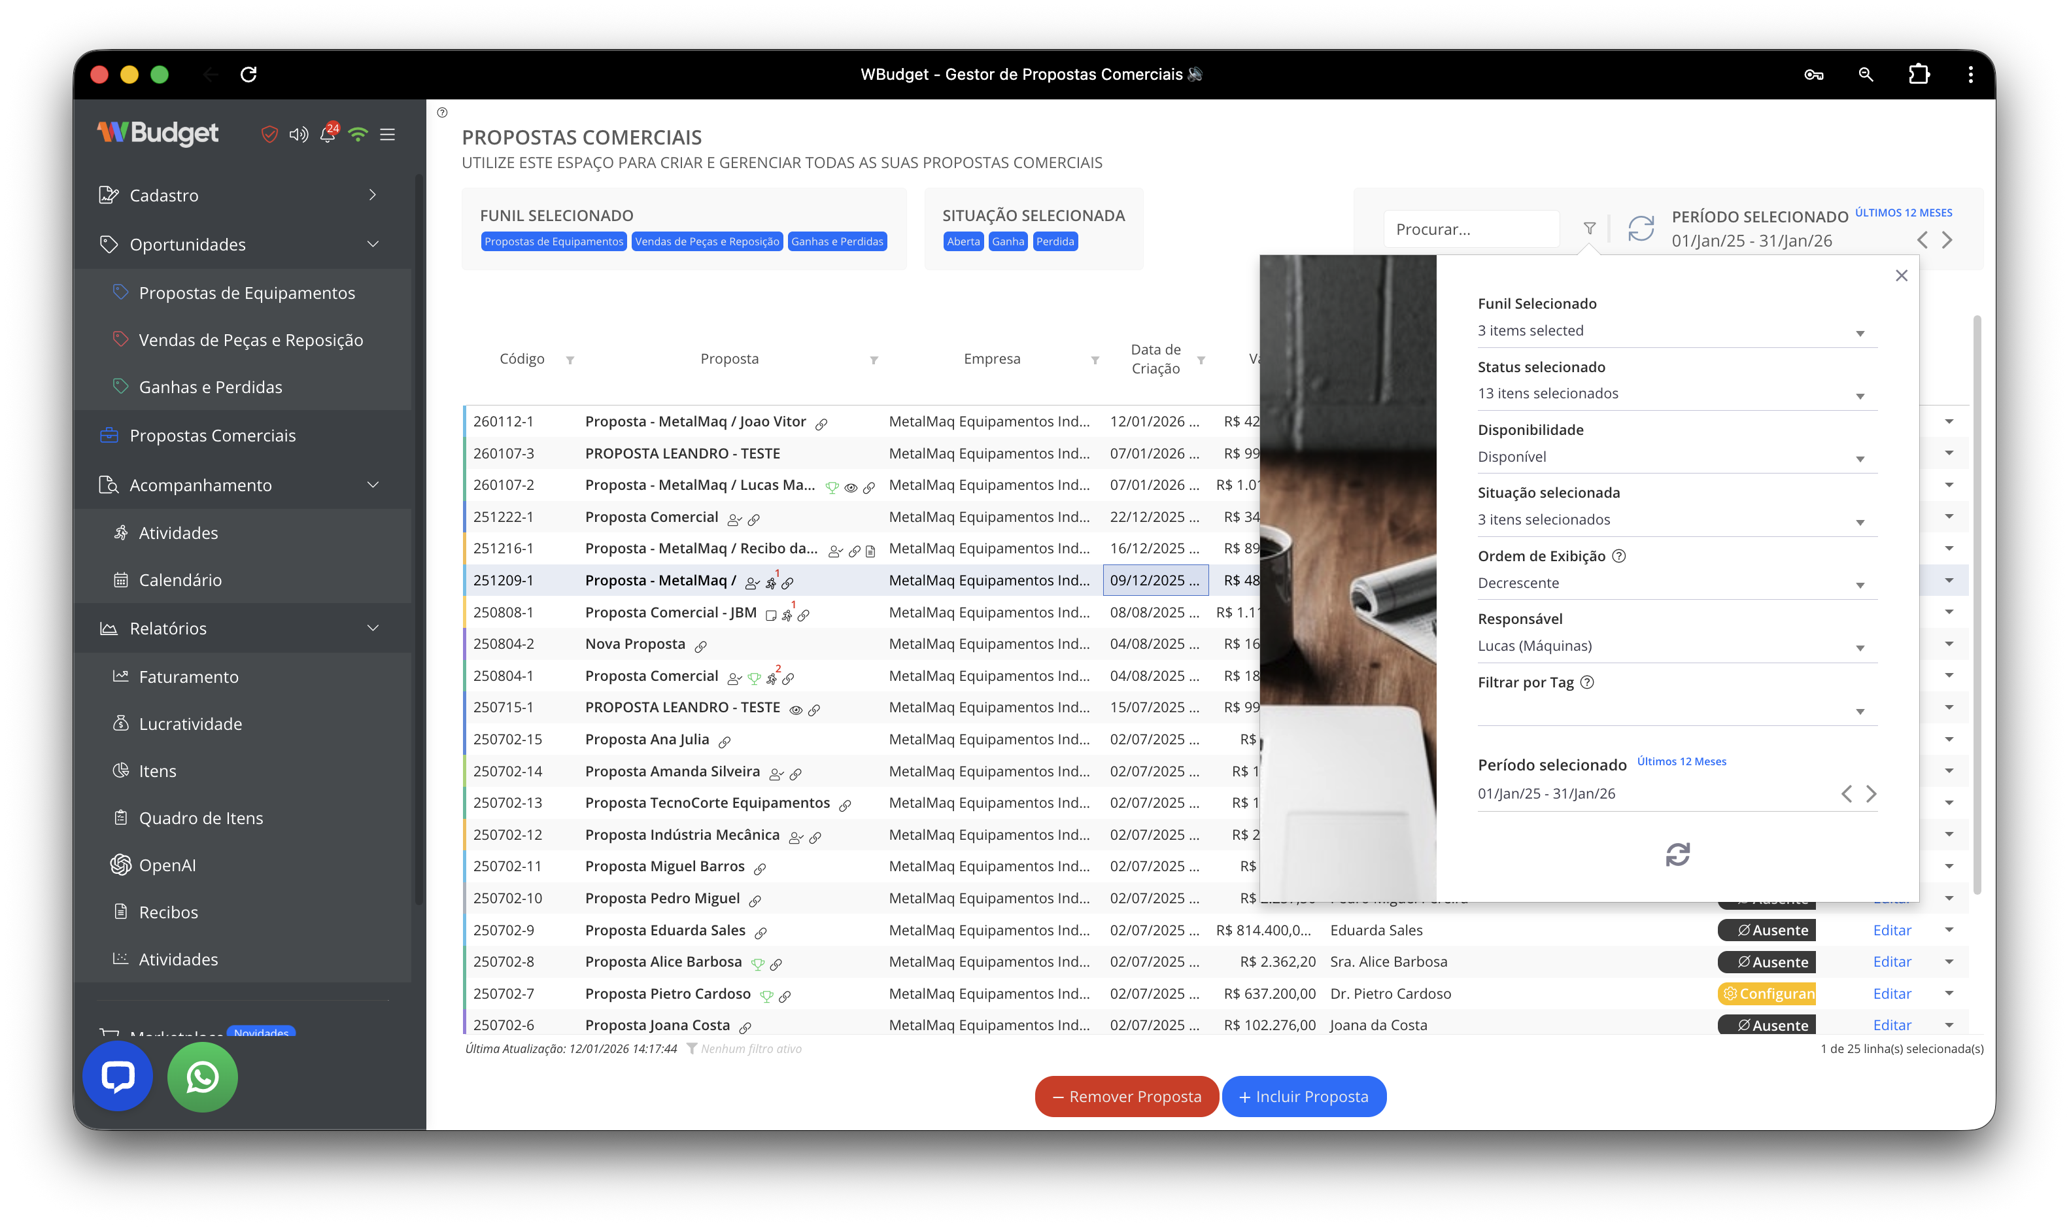Screen dimensions: 2069x1227
Task: Open the Disponibilidade dropdown
Action: 1677,457
